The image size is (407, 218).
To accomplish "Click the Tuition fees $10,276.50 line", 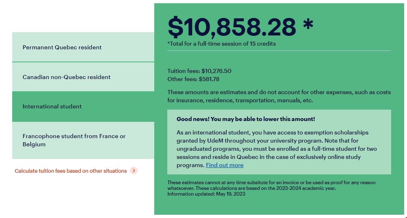I will [199, 71].
